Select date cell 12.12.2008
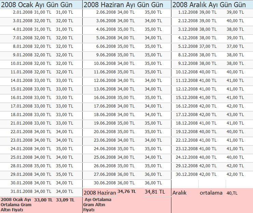The image size is (253, 213). pos(187,89)
